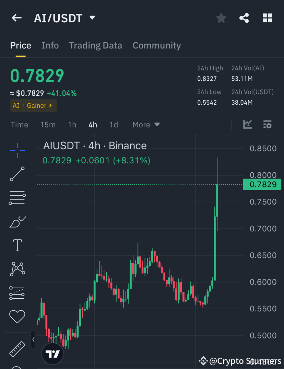Select the text annotation tool

[17, 245]
